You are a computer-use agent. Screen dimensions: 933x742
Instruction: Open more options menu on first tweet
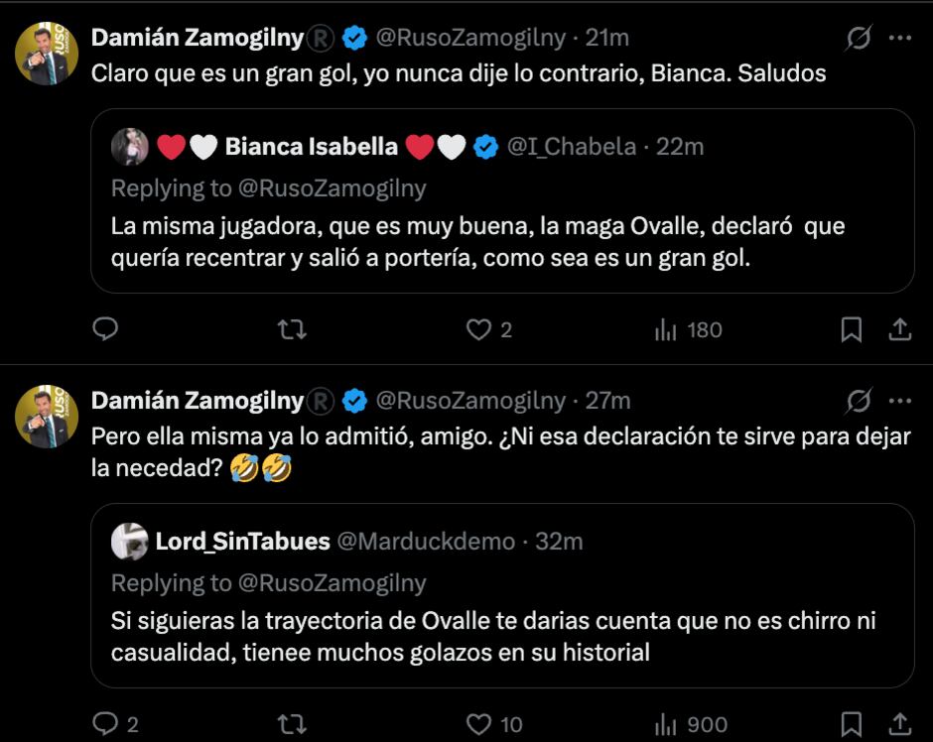[899, 39]
